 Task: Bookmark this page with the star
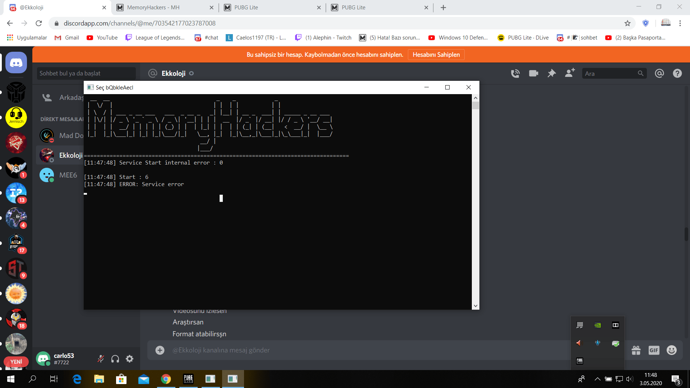[627, 23]
